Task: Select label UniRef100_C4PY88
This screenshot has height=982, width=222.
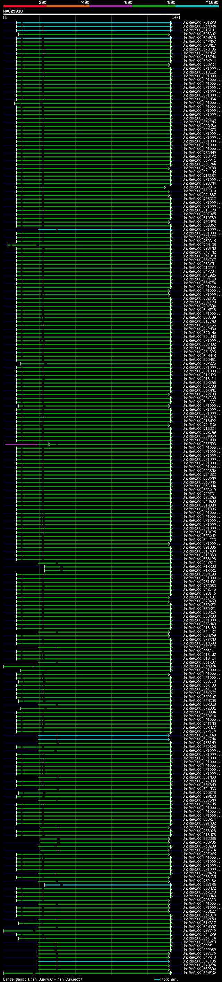Action: [x=199, y=168]
